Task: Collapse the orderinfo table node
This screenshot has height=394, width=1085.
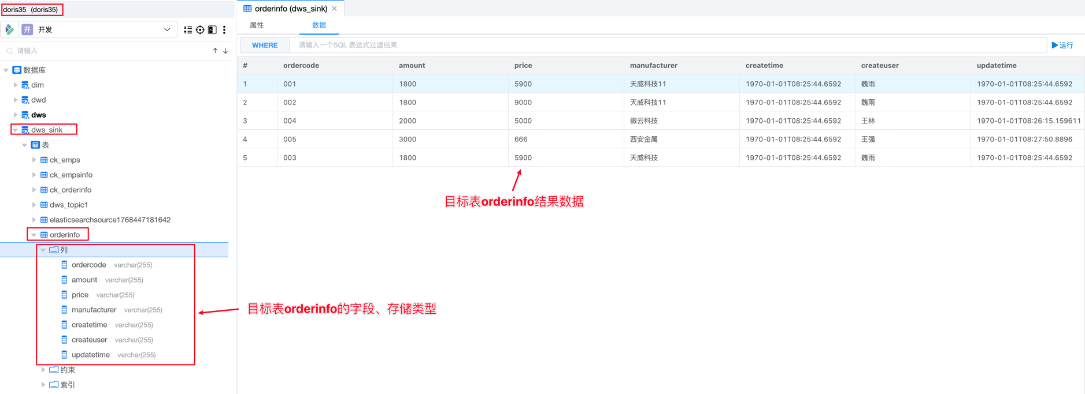Action: pyautogui.click(x=34, y=235)
